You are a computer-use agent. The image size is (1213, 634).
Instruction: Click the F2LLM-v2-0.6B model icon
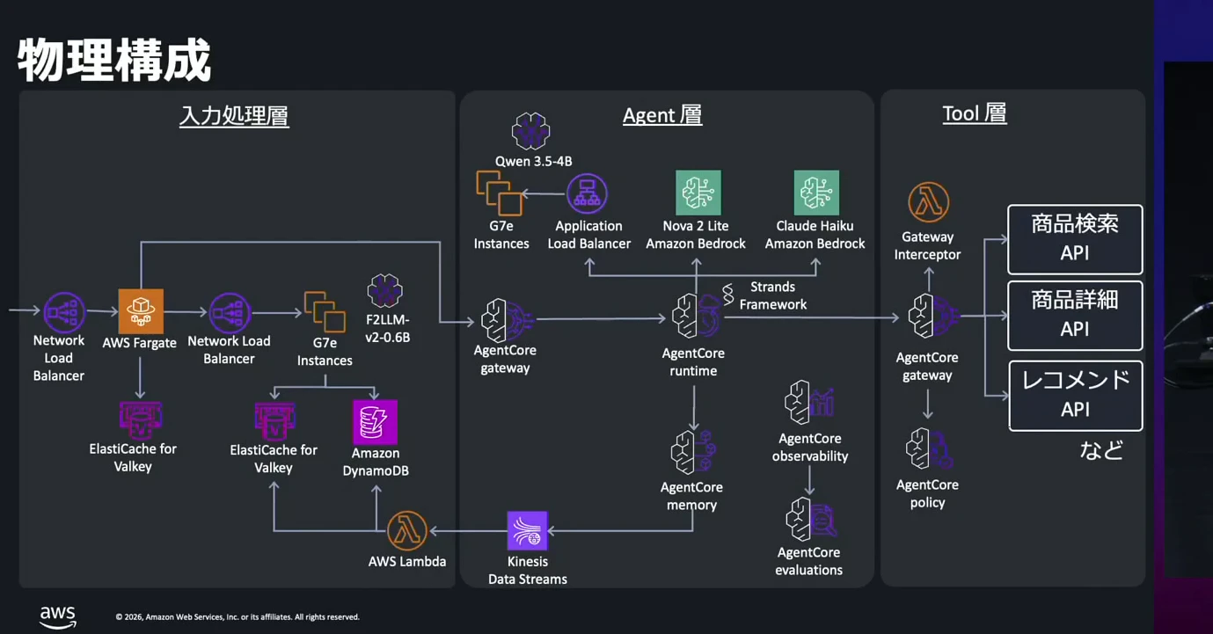pyautogui.click(x=385, y=290)
